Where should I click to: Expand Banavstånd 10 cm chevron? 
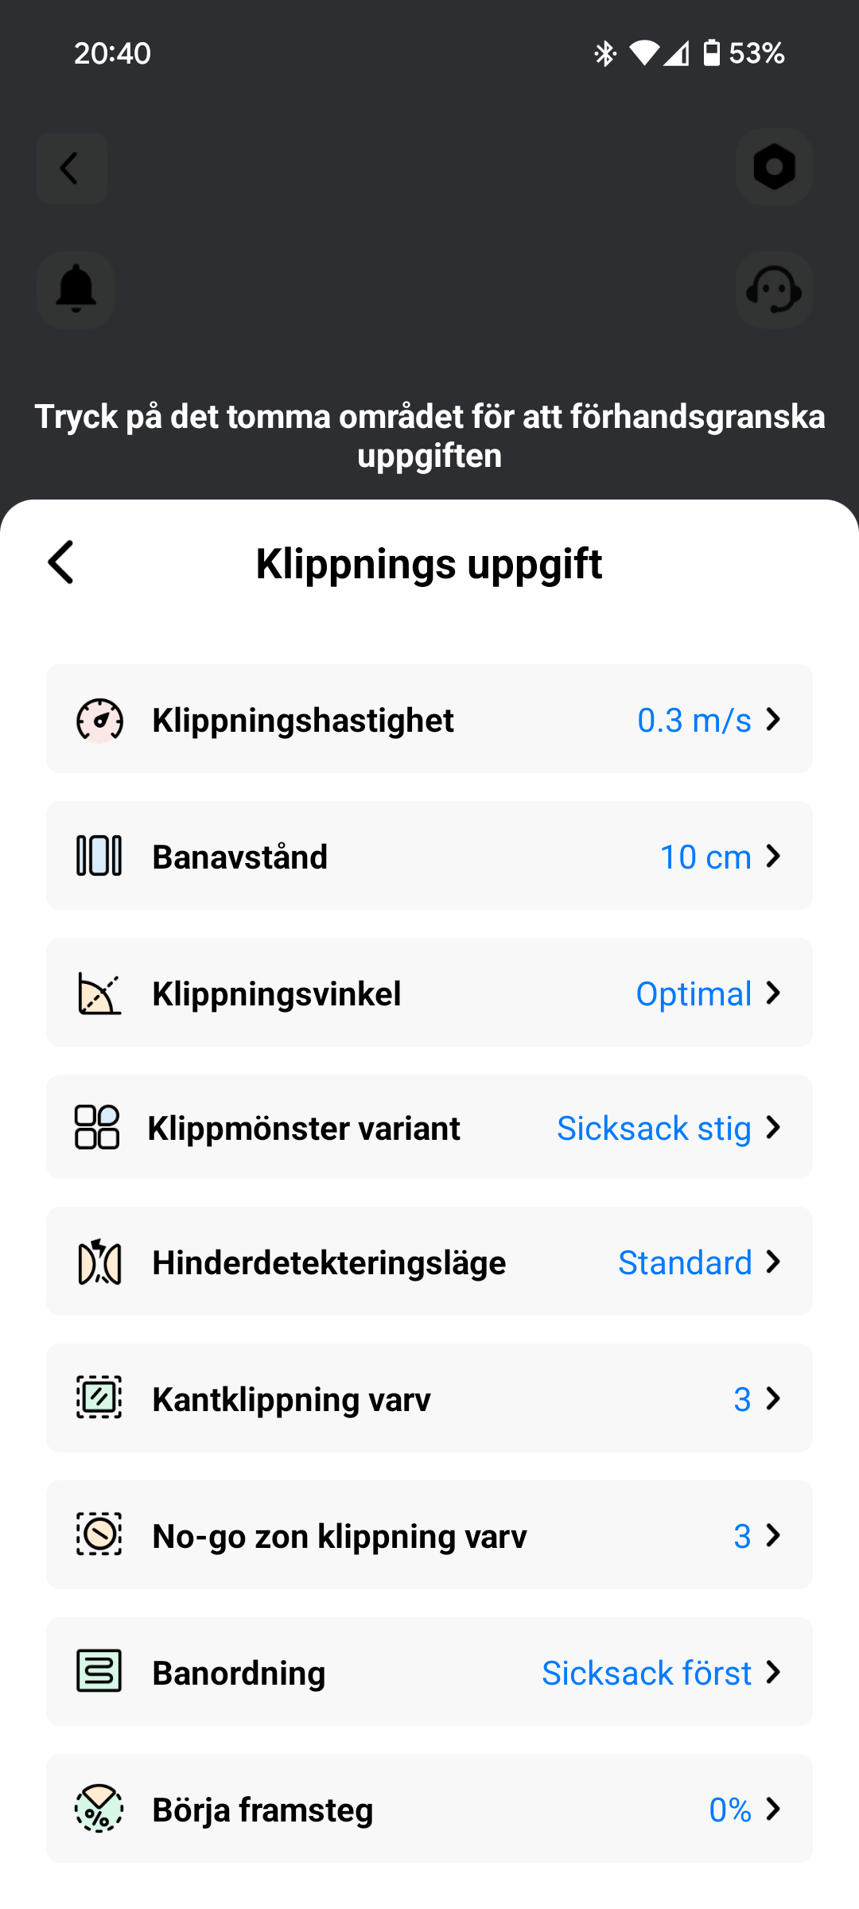(773, 856)
